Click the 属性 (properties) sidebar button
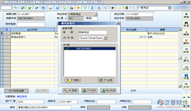Screen dimensions: 191x111 click(186, 59)
